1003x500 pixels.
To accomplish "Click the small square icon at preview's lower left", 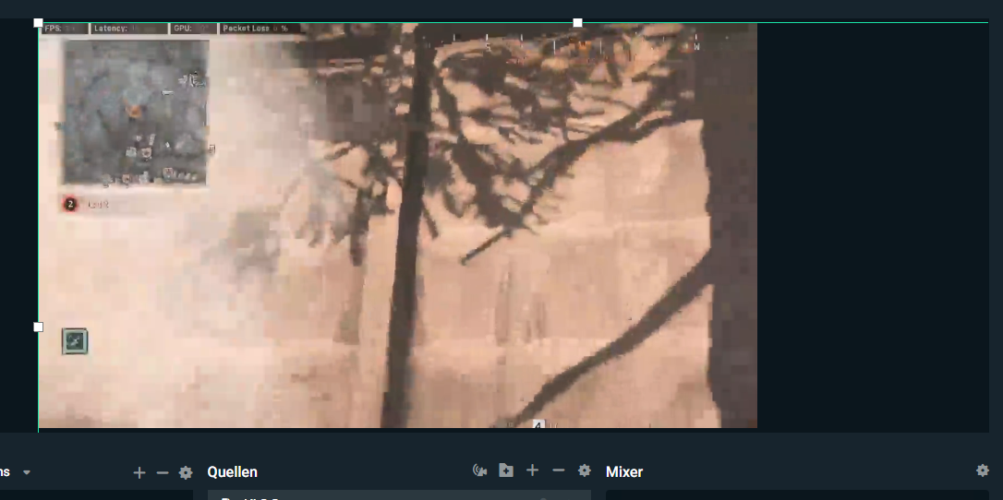I will 75,341.
